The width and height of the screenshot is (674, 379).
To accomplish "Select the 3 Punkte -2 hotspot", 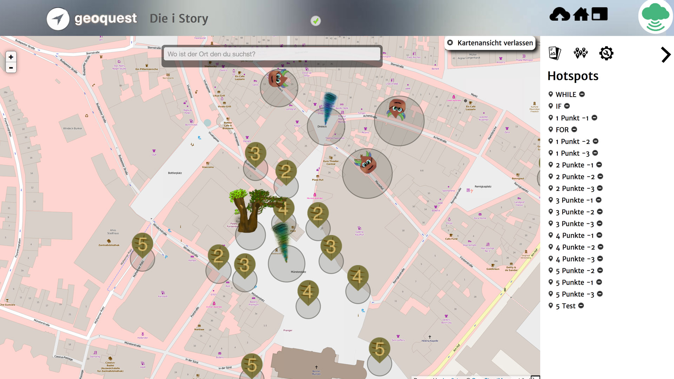I will click(575, 212).
